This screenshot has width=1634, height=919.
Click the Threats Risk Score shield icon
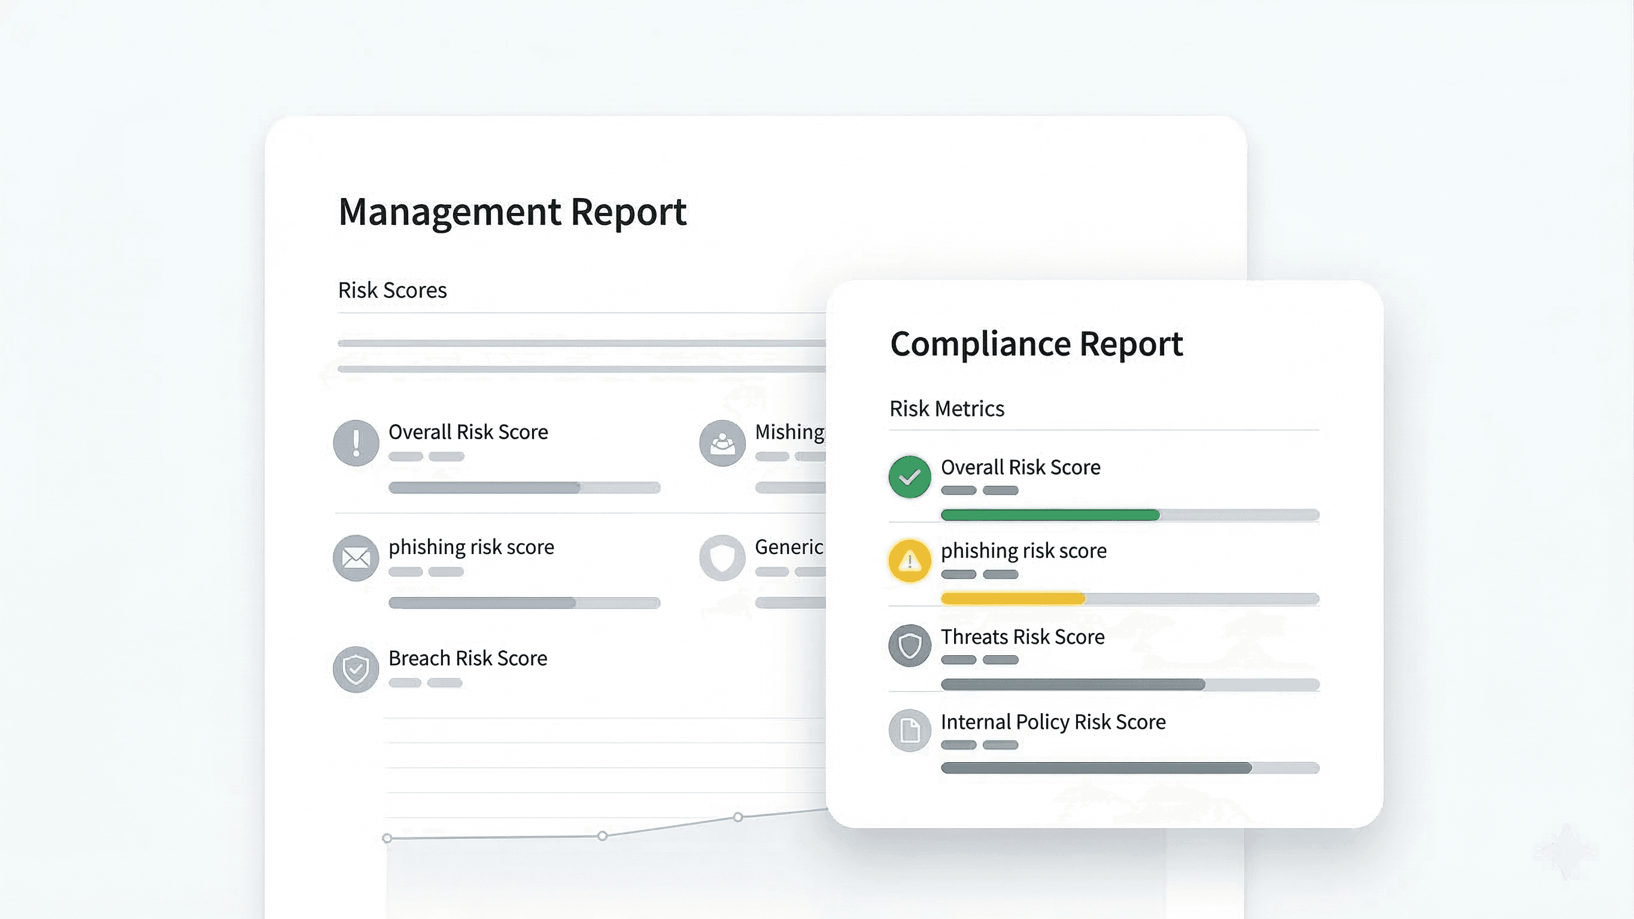(x=909, y=646)
